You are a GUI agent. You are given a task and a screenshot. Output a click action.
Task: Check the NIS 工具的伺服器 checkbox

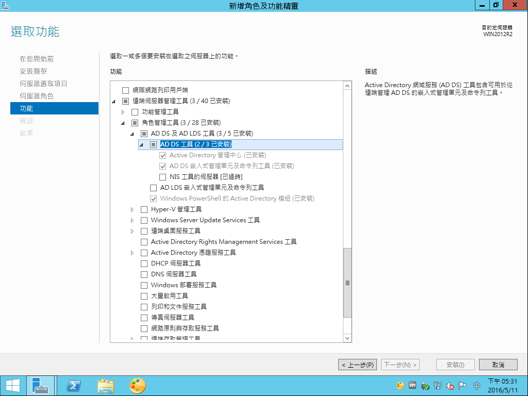pyautogui.click(x=163, y=177)
